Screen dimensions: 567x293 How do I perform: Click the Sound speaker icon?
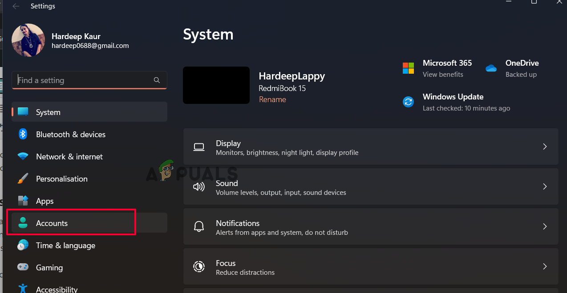[199, 186]
